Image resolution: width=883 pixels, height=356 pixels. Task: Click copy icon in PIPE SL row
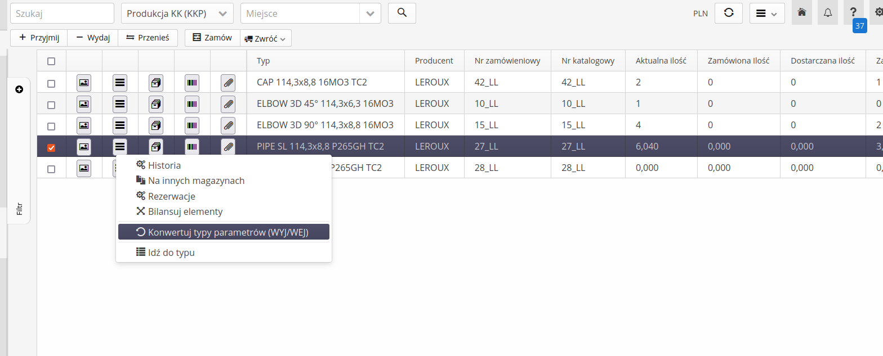tap(156, 147)
